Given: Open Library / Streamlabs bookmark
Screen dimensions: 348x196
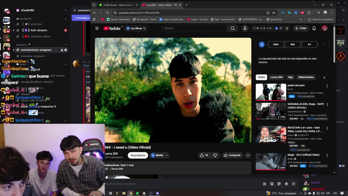Looking at the screenshot, I should click(118, 19).
